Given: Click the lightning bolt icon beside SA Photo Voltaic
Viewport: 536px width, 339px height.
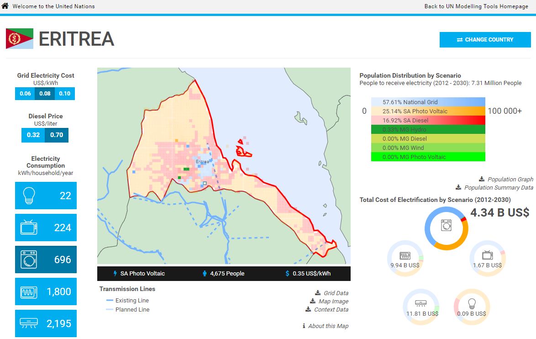Looking at the screenshot, I should point(115,273).
